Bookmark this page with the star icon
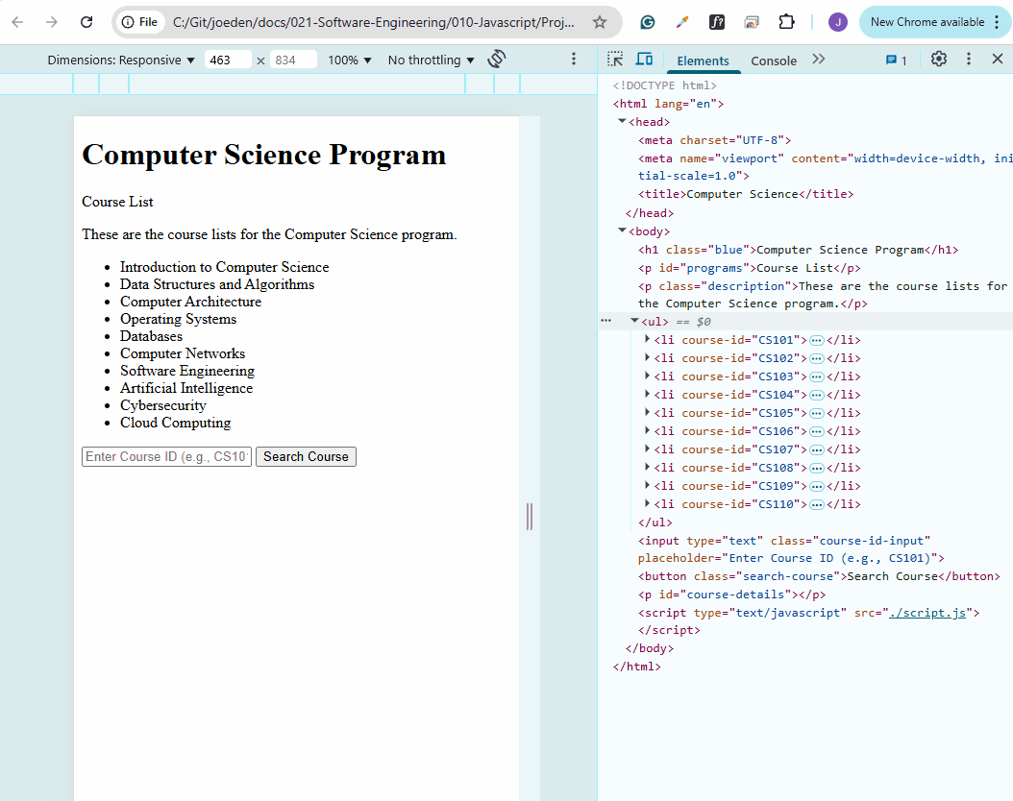1013x801 pixels. pos(600,23)
